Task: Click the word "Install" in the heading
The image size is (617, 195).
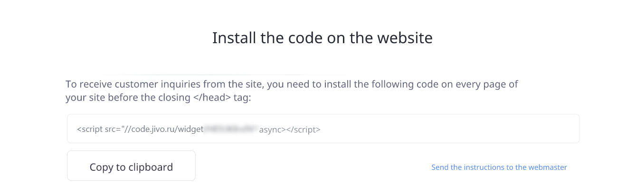Action: pos(230,37)
